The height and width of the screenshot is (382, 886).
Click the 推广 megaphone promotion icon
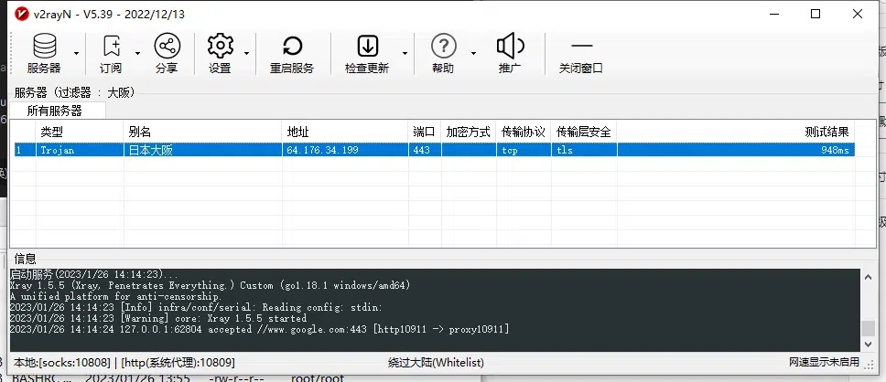click(510, 47)
